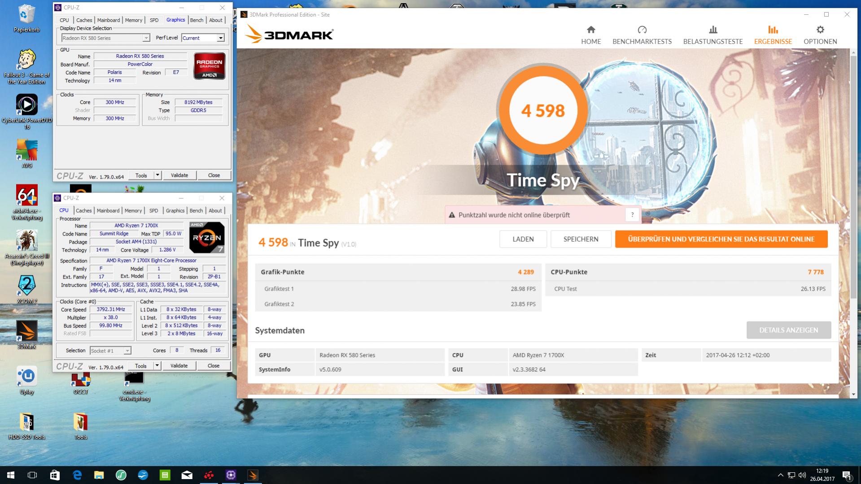Screen dimensions: 861x484
Task: Open Microsoft Edge from taskbar
Action: coord(77,475)
